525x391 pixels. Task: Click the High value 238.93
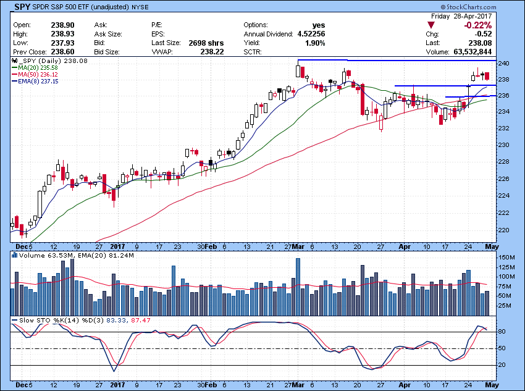[62, 34]
